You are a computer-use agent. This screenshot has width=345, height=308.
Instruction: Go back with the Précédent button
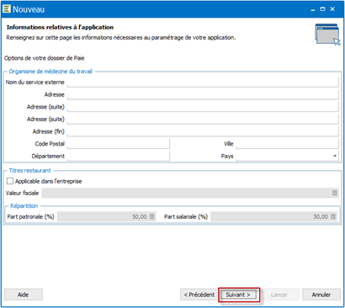click(199, 295)
